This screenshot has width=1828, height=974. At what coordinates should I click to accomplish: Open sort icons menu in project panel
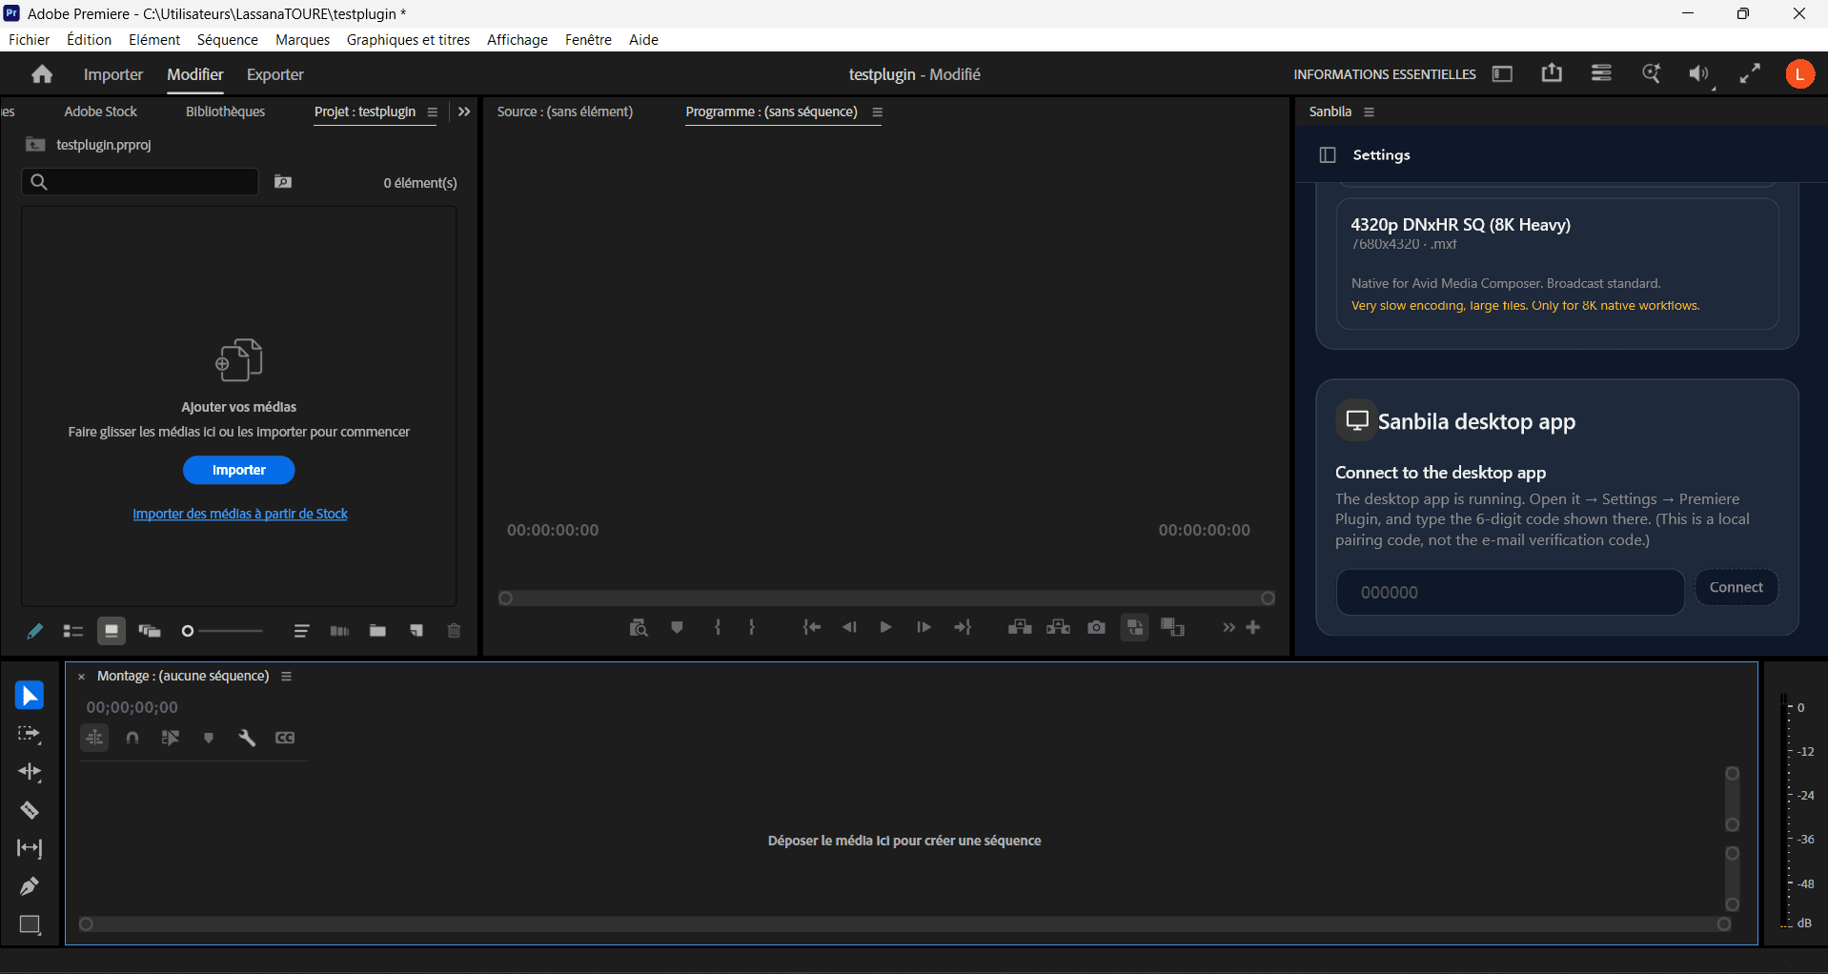pos(301,631)
